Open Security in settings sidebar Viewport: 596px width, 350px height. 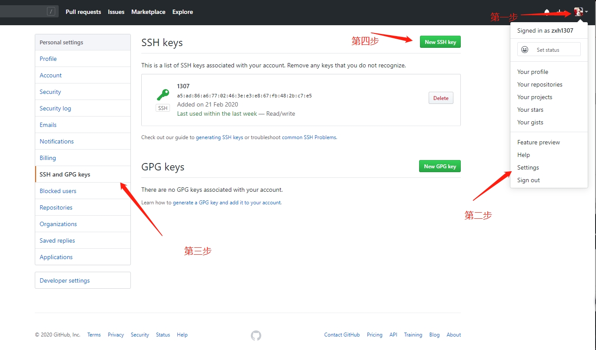[83, 92]
